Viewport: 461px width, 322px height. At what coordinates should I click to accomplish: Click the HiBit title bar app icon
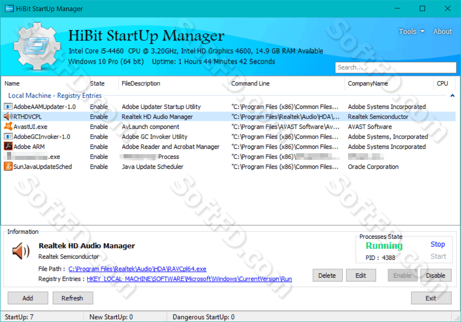click(x=9, y=8)
